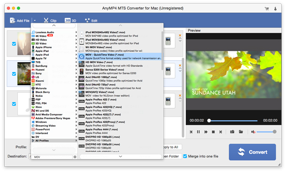Mute the preview audio
Screen dimensions: 286x172
[x=253, y=132]
